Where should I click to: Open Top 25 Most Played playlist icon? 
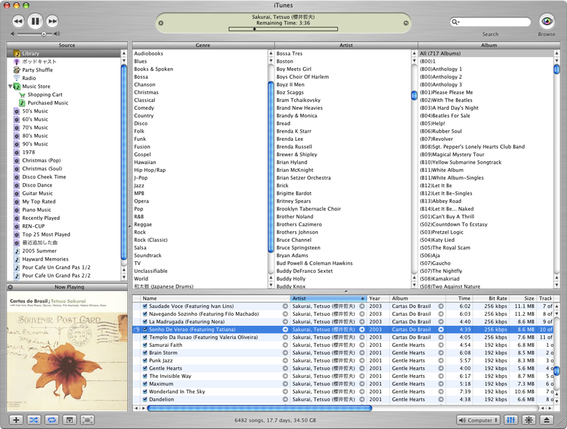pos(17,234)
